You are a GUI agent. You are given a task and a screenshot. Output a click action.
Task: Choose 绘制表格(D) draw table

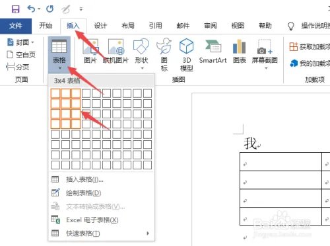pyautogui.click(x=101, y=193)
